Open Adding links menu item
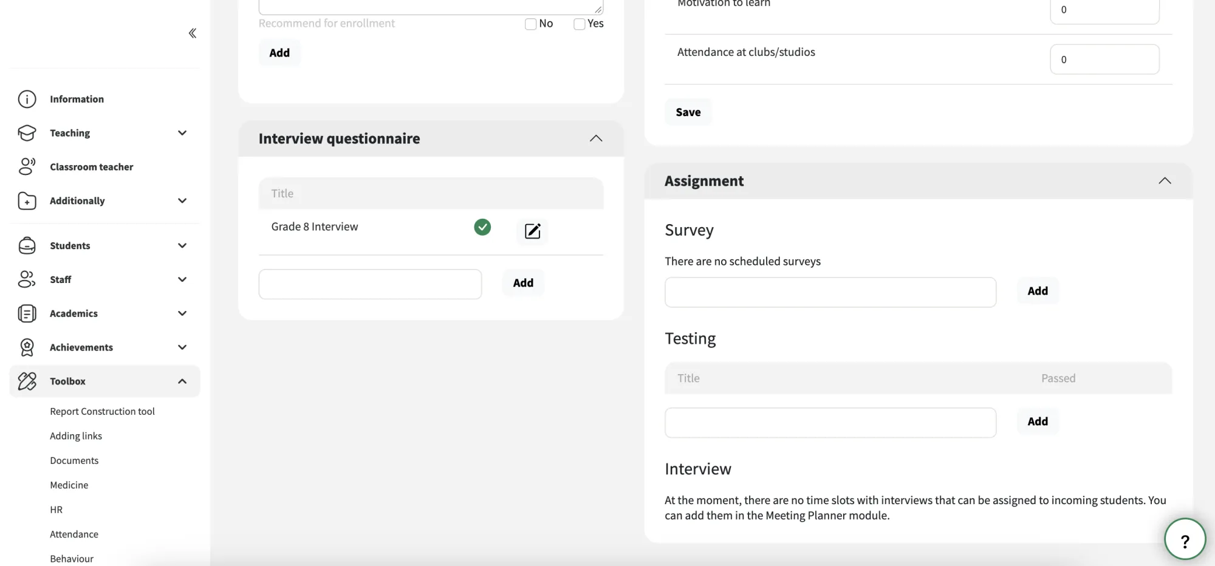The image size is (1215, 566). (76, 436)
